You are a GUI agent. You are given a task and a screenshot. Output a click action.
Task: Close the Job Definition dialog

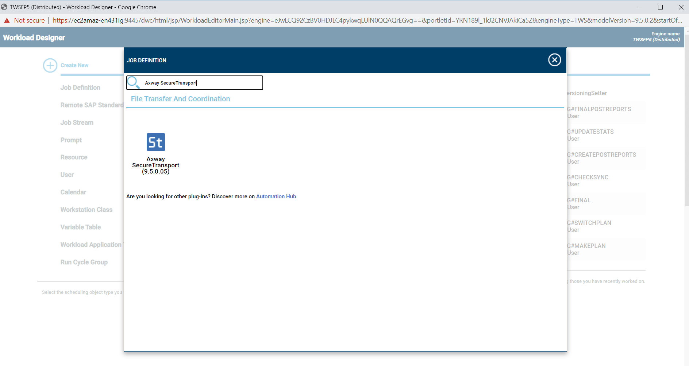coord(554,60)
